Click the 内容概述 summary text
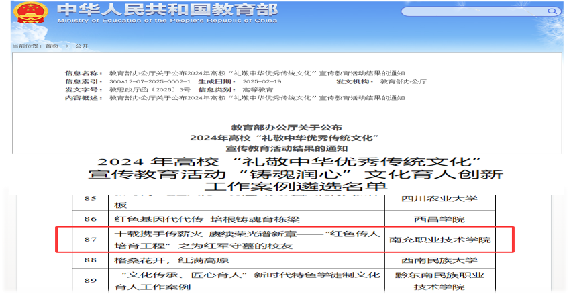Screen dimensions: 569x294 [x=256, y=98]
